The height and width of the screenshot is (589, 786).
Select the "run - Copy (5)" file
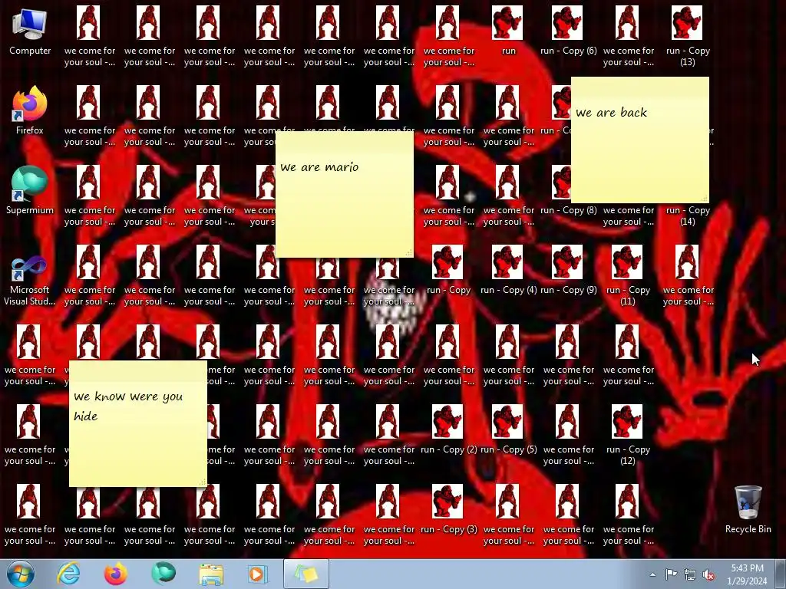point(508,429)
